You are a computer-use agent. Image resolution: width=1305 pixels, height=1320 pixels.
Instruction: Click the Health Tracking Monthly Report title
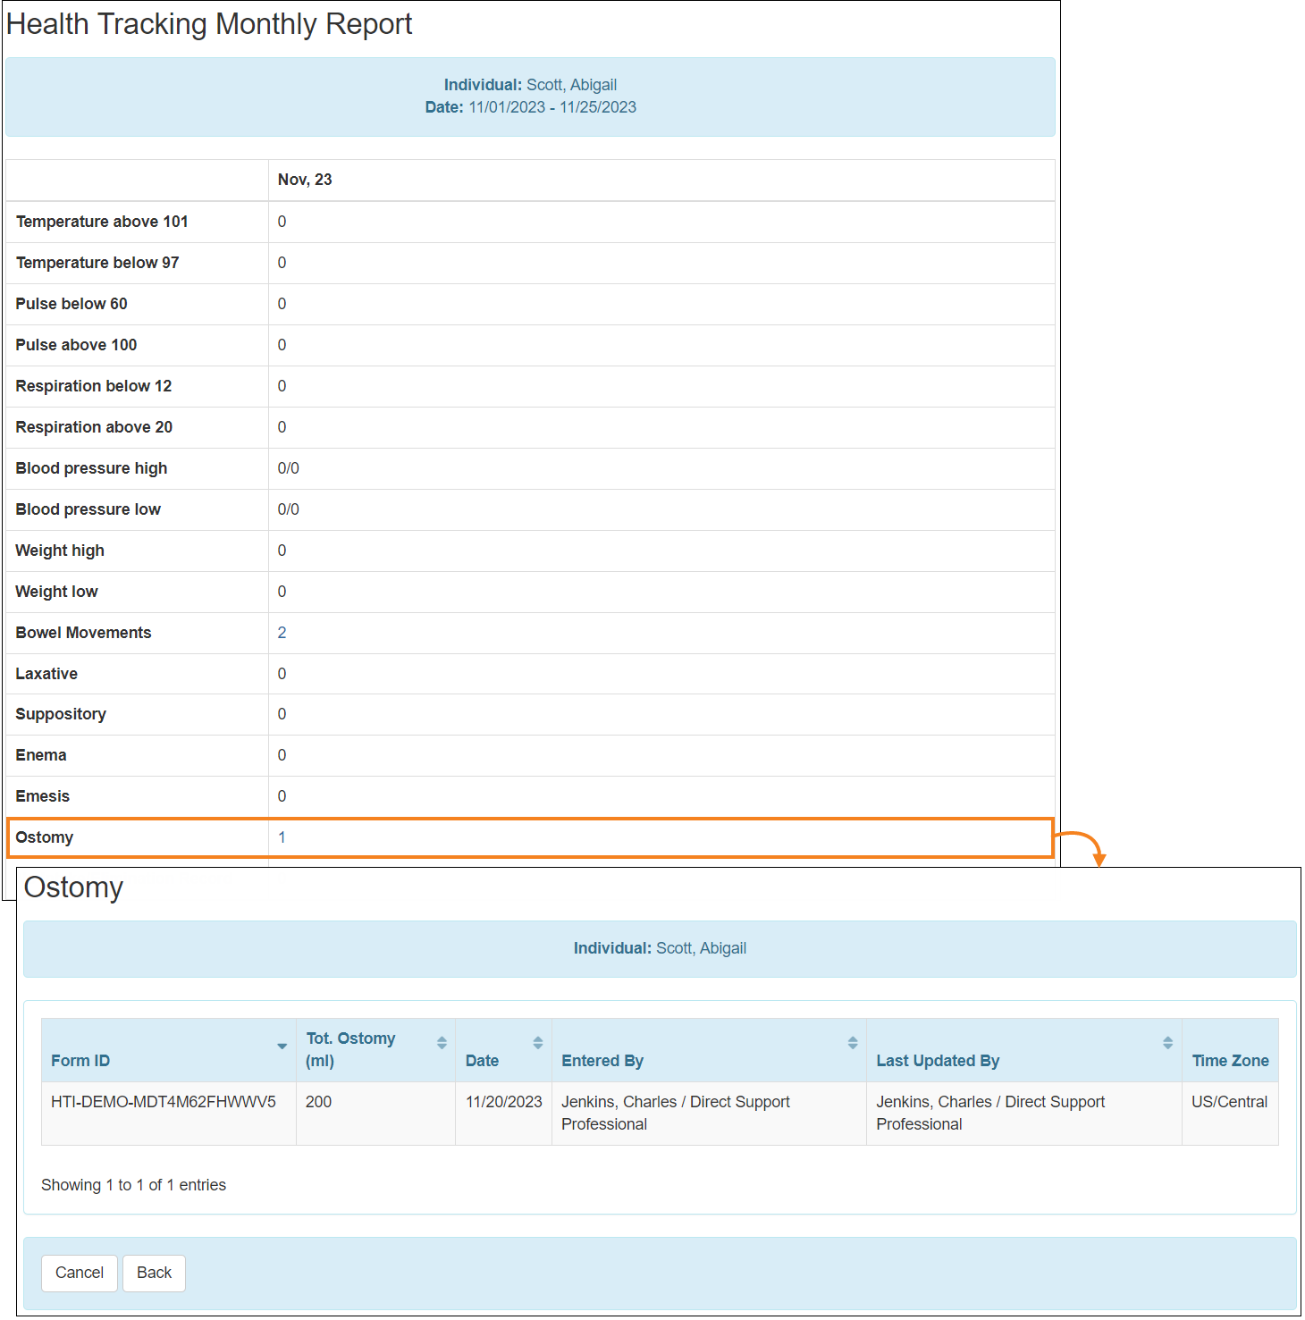(209, 24)
